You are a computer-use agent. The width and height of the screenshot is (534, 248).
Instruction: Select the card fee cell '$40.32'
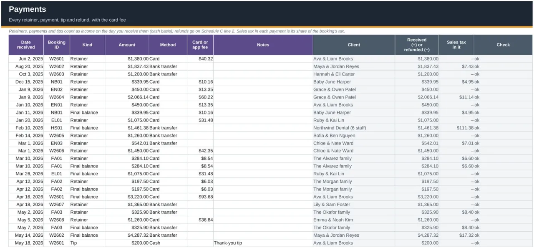point(200,59)
